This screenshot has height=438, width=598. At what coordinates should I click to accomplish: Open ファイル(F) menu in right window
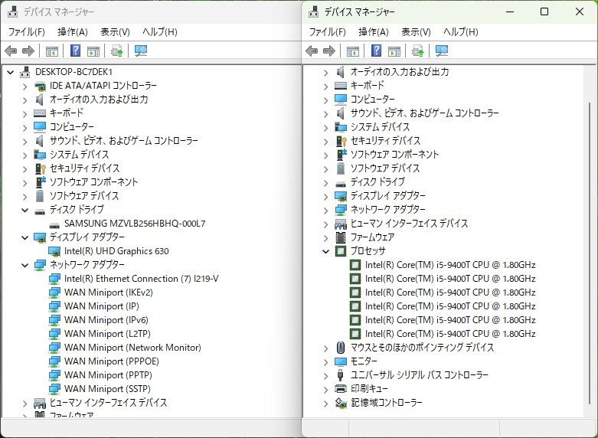click(x=327, y=32)
